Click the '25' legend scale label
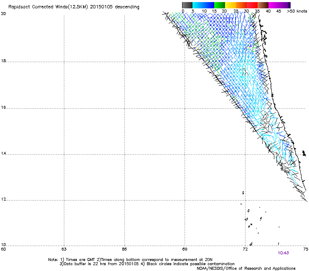Viewport: 309px width, 271px height. [x=236, y=11]
